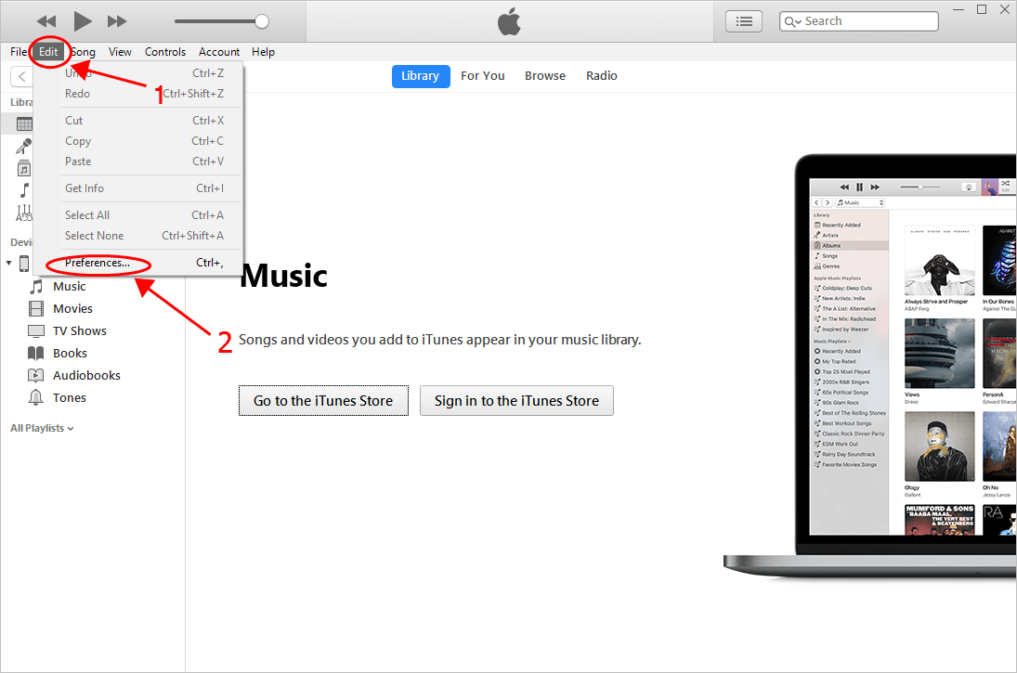Screen dimensions: 1017x673
Task: Open the Song menu
Action: click(x=83, y=52)
